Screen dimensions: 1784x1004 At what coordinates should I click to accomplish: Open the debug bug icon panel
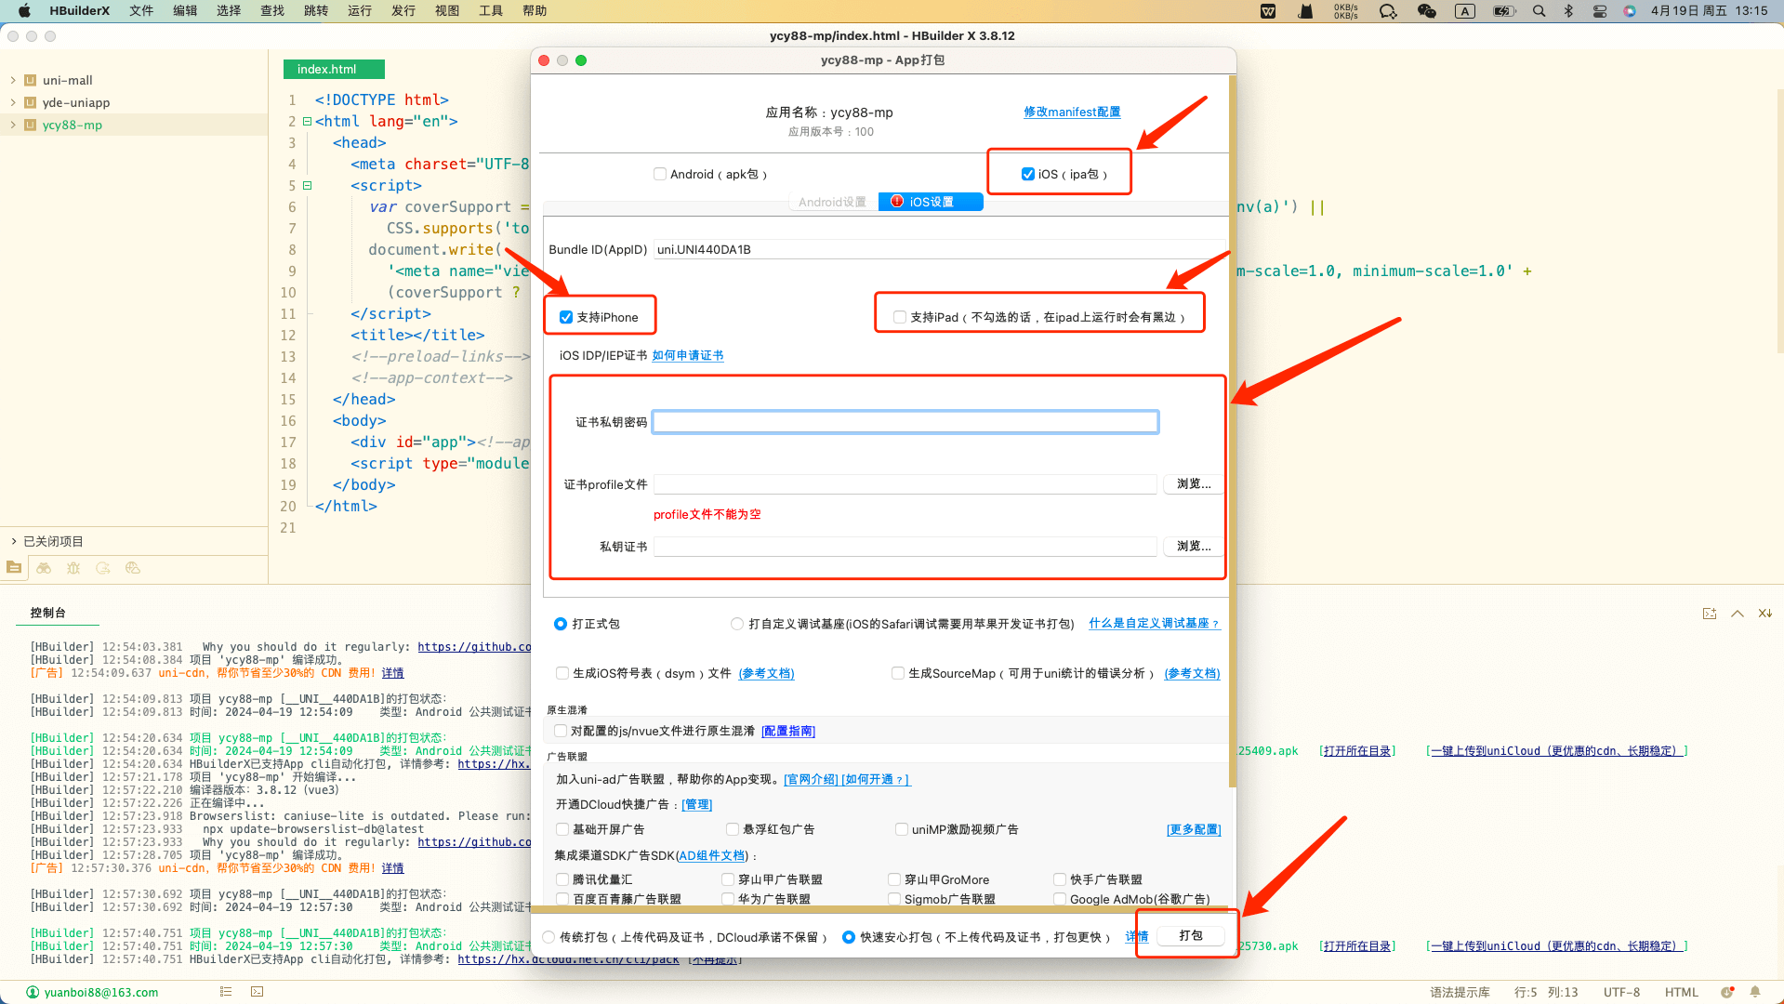(73, 568)
